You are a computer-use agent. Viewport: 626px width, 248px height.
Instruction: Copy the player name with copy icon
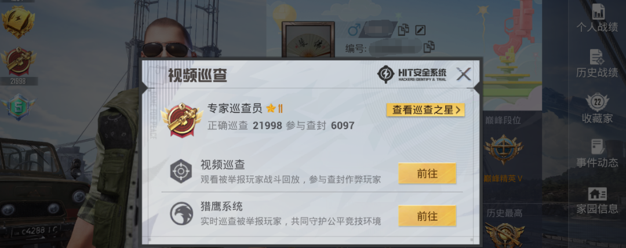point(403,30)
